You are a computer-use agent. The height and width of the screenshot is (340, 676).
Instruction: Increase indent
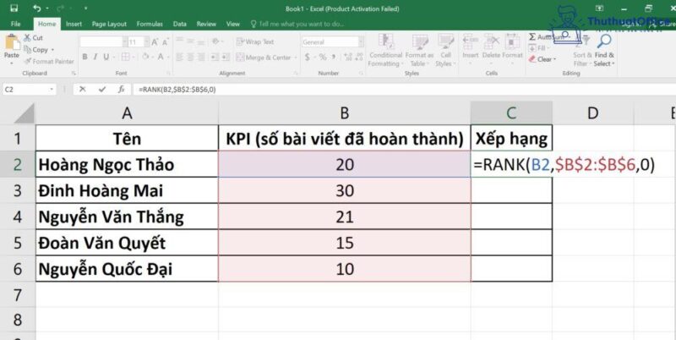pos(226,57)
